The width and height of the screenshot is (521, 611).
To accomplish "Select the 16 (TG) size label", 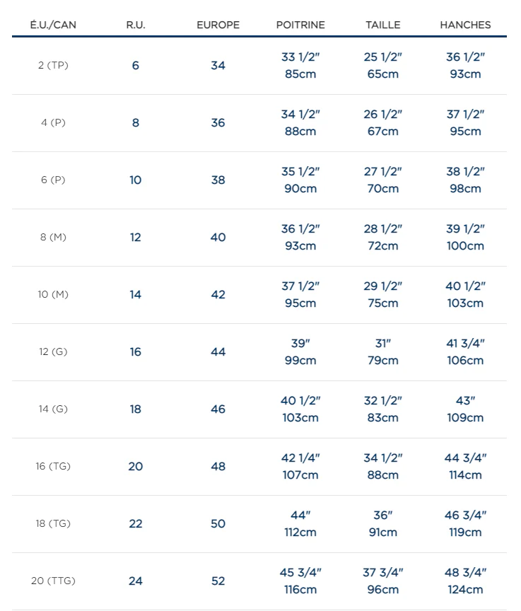I will 53,467.
